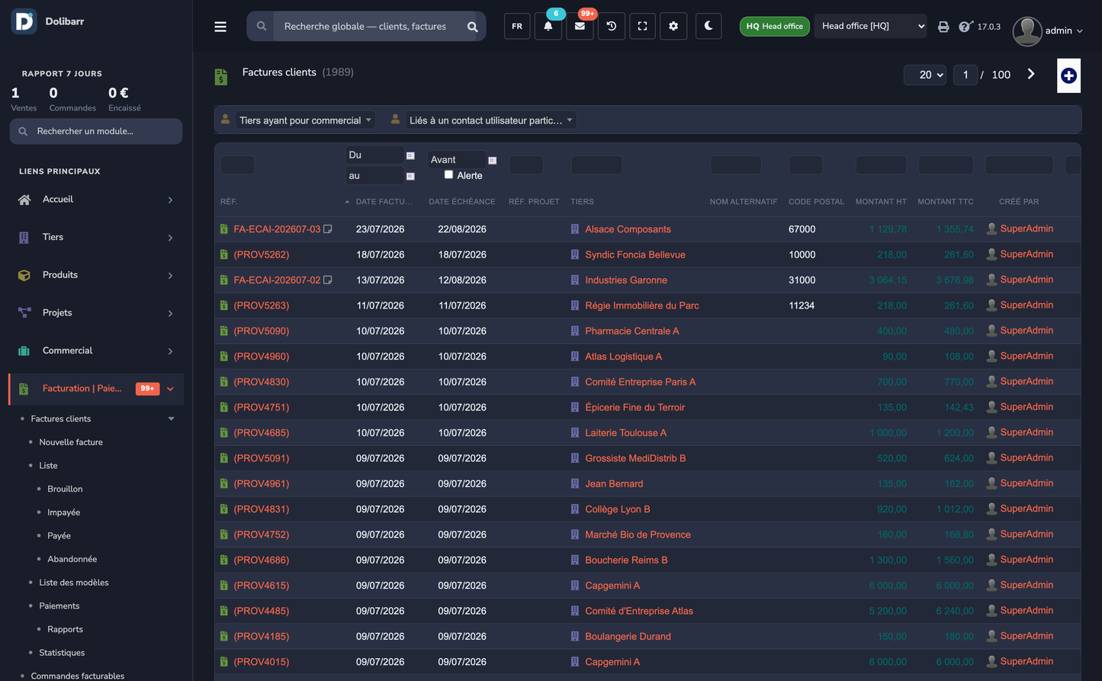Open the admin user menu
The width and height of the screenshot is (1102, 681).
(x=1063, y=30)
